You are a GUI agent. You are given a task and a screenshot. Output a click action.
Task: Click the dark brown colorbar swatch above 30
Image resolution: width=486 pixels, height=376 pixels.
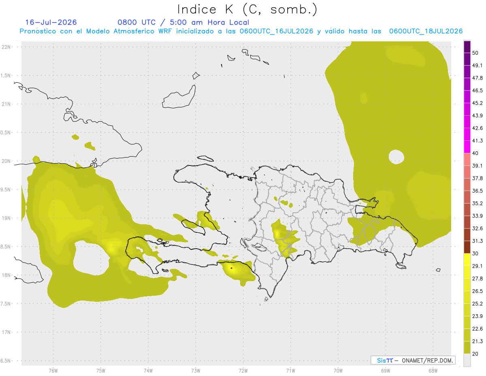click(x=467, y=247)
